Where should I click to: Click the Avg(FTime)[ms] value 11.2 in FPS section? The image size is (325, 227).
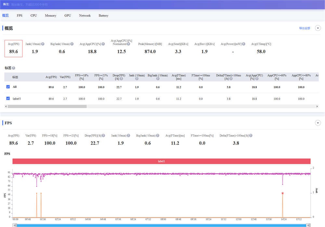coord(175,143)
